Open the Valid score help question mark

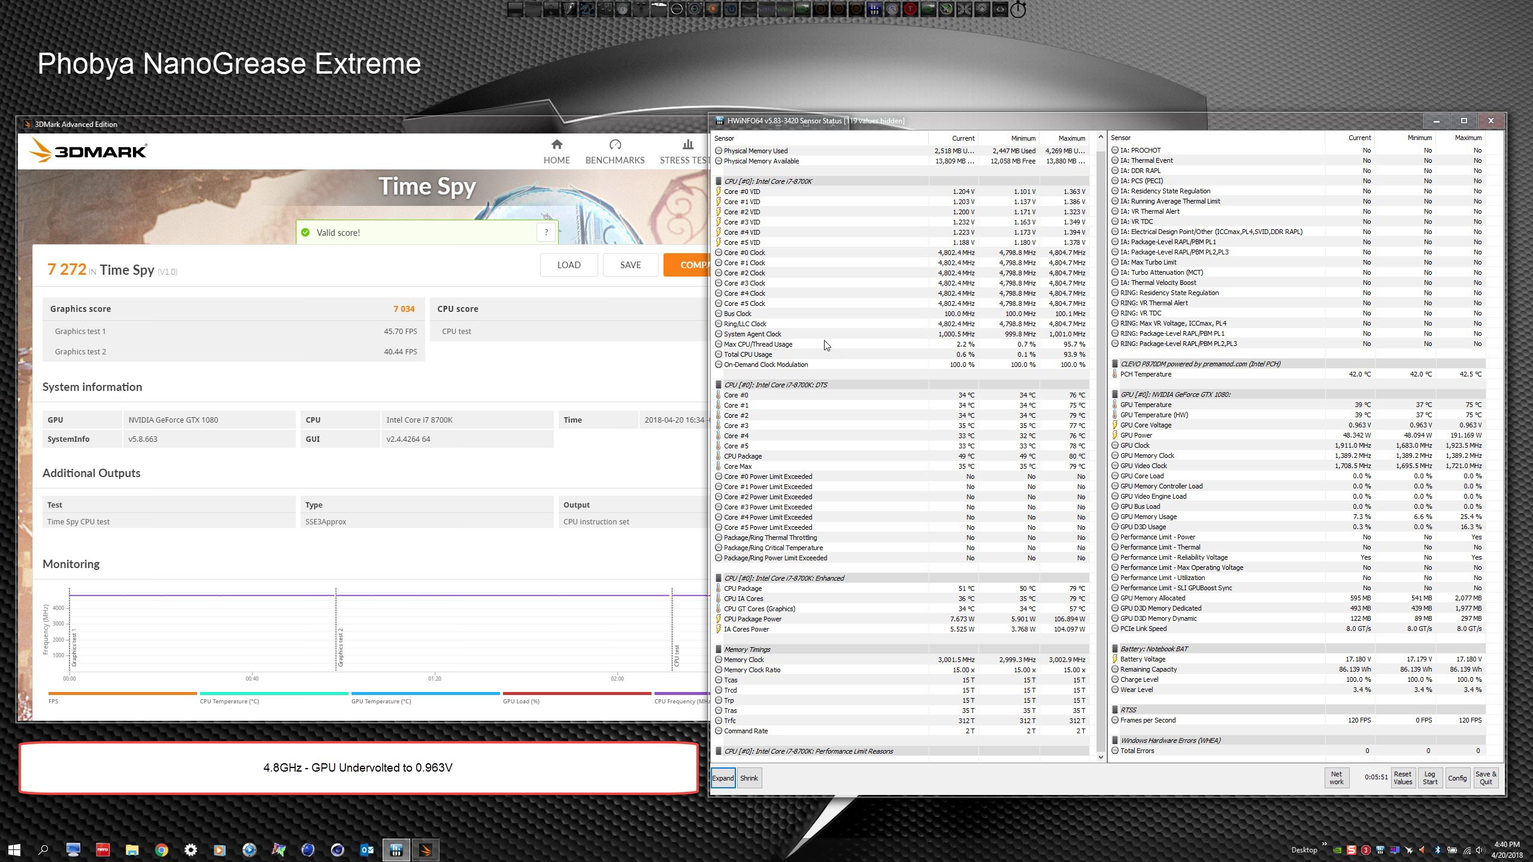[x=546, y=232]
